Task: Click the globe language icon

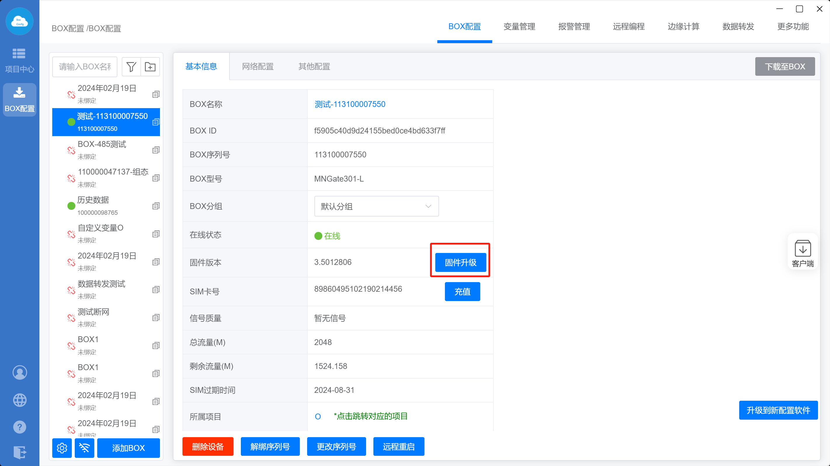Action: click(20, 400)
